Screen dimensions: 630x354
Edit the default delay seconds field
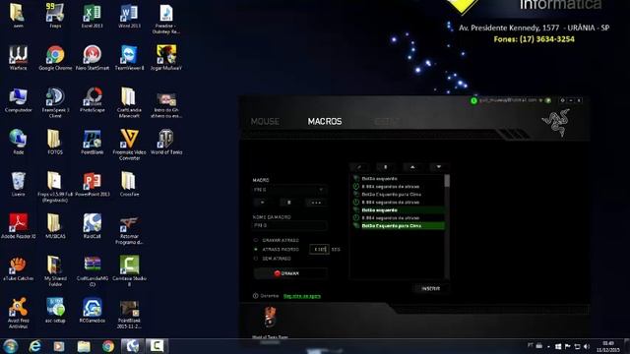tap(319, 249)
